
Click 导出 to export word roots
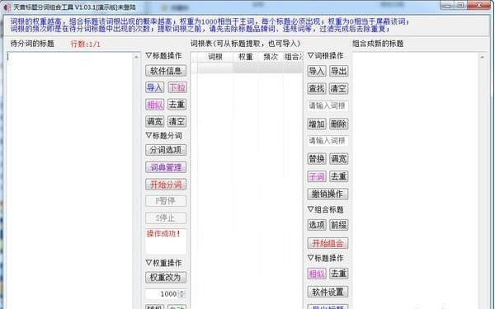[339, 71]
